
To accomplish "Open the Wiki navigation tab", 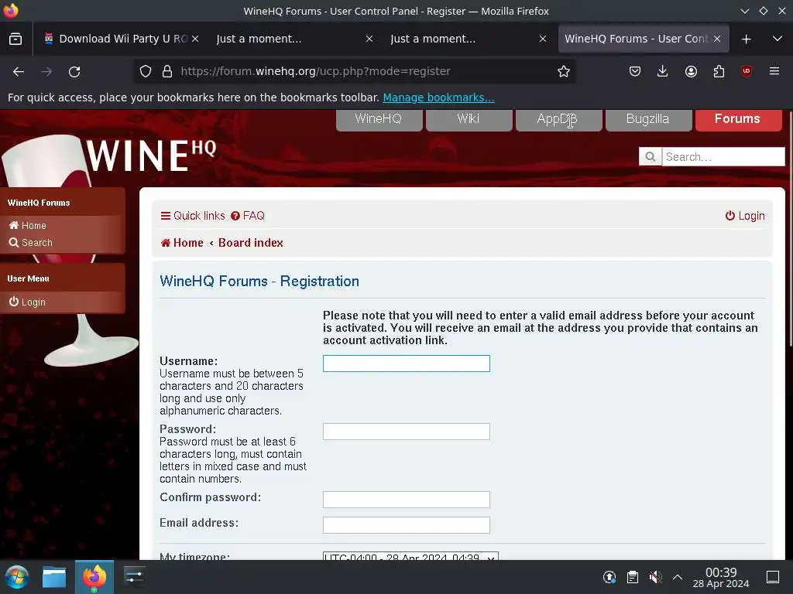I will click(x=469, y=120).
